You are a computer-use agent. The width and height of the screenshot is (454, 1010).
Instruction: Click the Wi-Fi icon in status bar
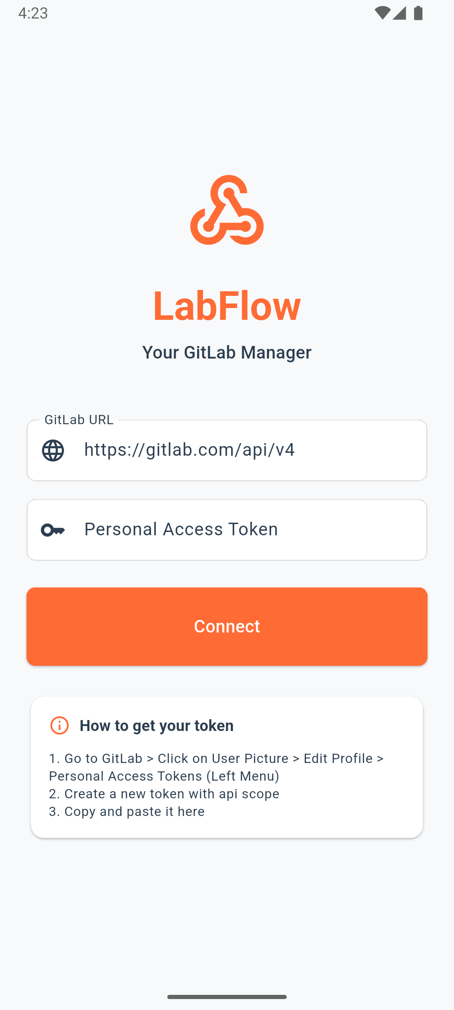pyautogui.click(x=382, y=13)
